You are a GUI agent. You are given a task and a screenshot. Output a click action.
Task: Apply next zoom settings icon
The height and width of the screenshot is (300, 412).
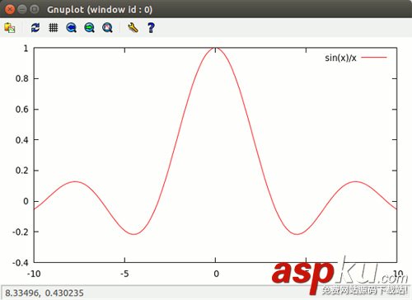(89, 28)
